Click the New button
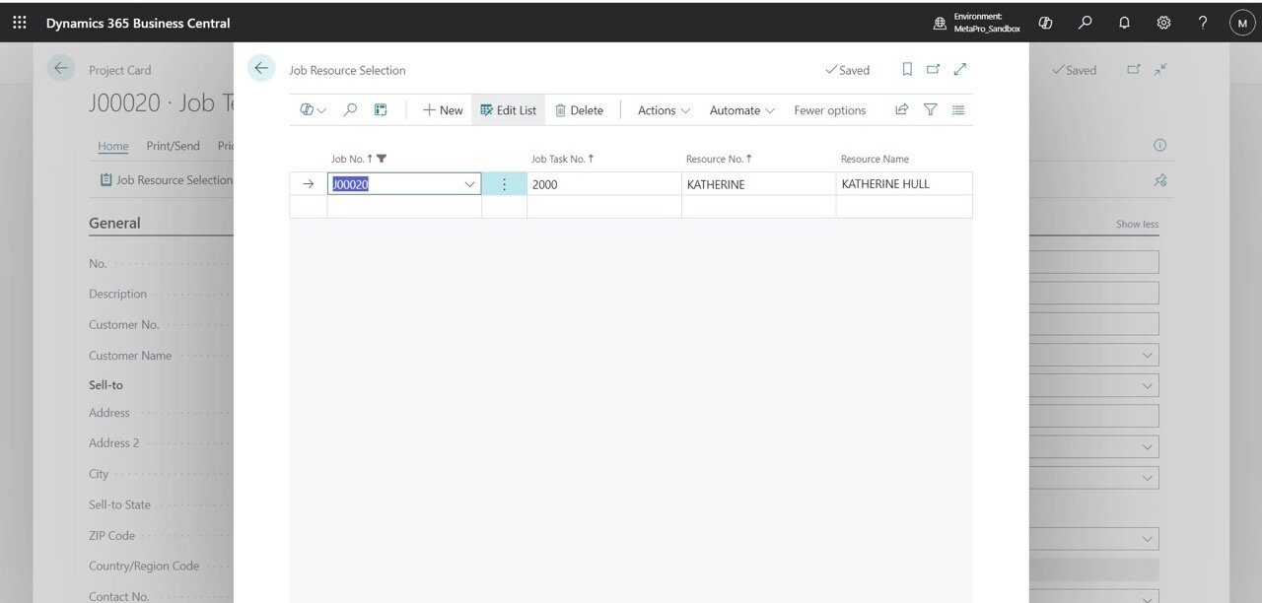The image size is (1262, 603). pyautogui.click(x=443, y=110)
